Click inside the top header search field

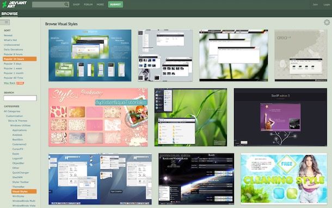tap(48, 4)
